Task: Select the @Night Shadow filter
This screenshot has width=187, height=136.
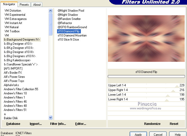Action: click(x=68, y=15)
